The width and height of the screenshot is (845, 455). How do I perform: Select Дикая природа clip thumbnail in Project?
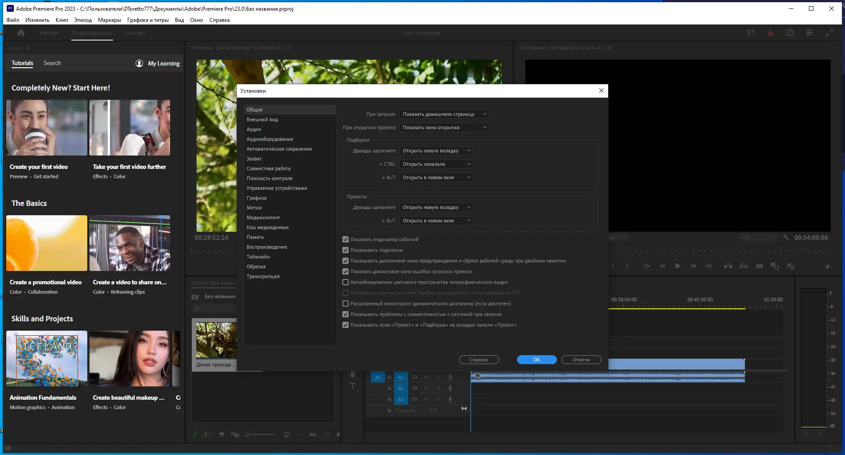[x=216, y=340]
